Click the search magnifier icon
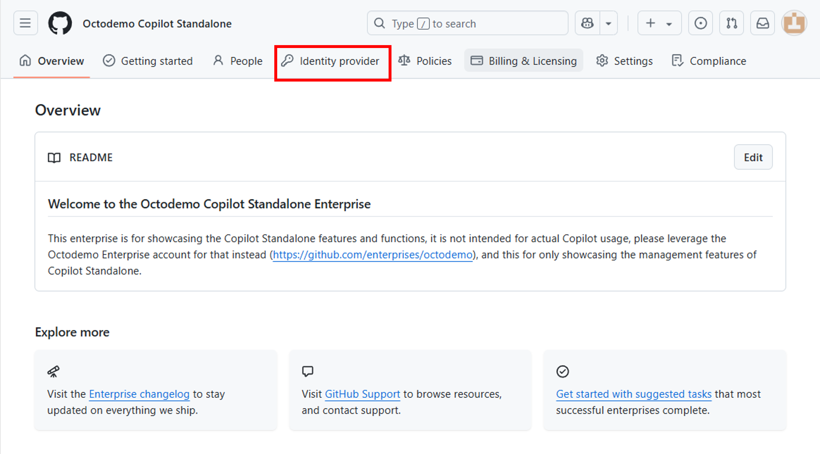The image size is (820, 454). click(379, 23)
